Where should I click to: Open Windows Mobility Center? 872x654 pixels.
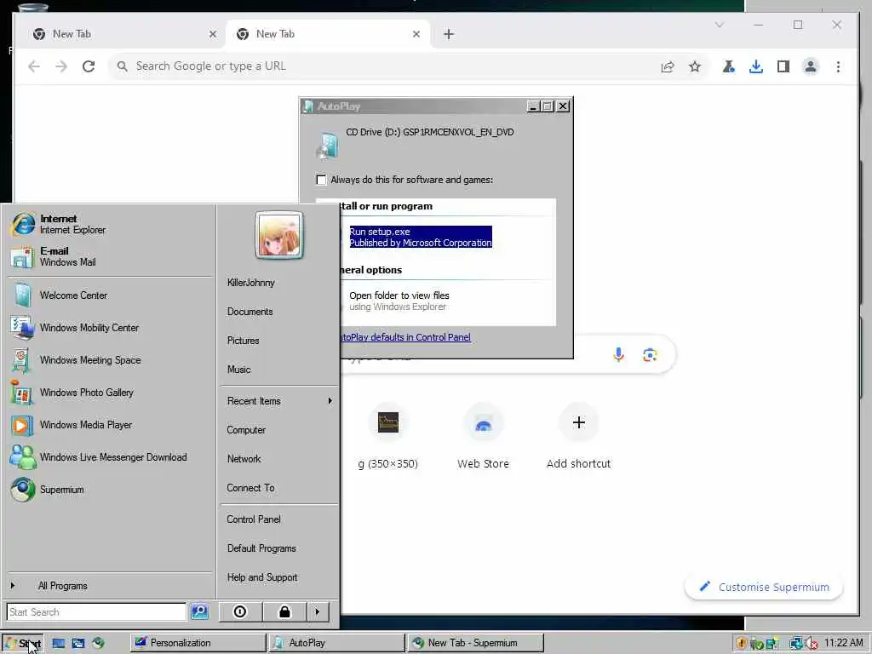click(110, 328)
